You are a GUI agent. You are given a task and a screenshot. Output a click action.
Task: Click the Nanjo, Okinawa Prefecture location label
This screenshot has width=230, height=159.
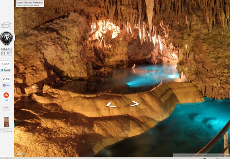tap(30, 2)
